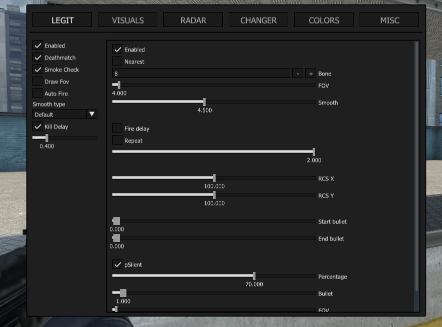Enable Fire delay
This screenshot has width=442, height=327.
(x=118, y=128)
